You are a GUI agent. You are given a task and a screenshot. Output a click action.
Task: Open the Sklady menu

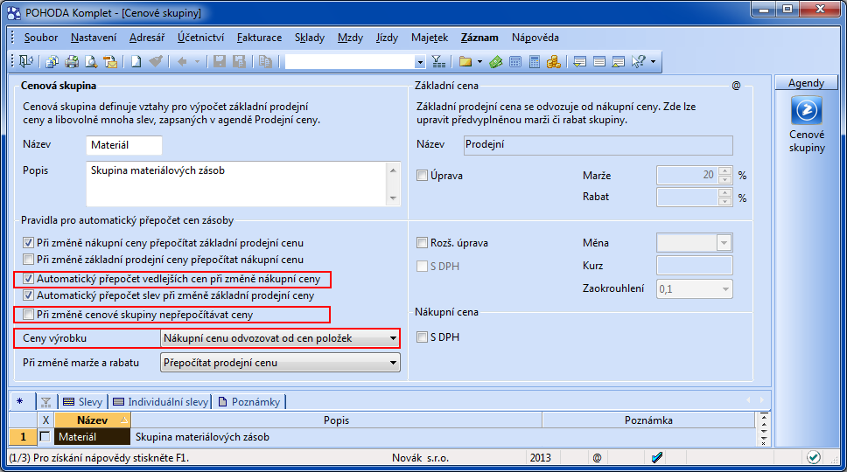(310, 38)
